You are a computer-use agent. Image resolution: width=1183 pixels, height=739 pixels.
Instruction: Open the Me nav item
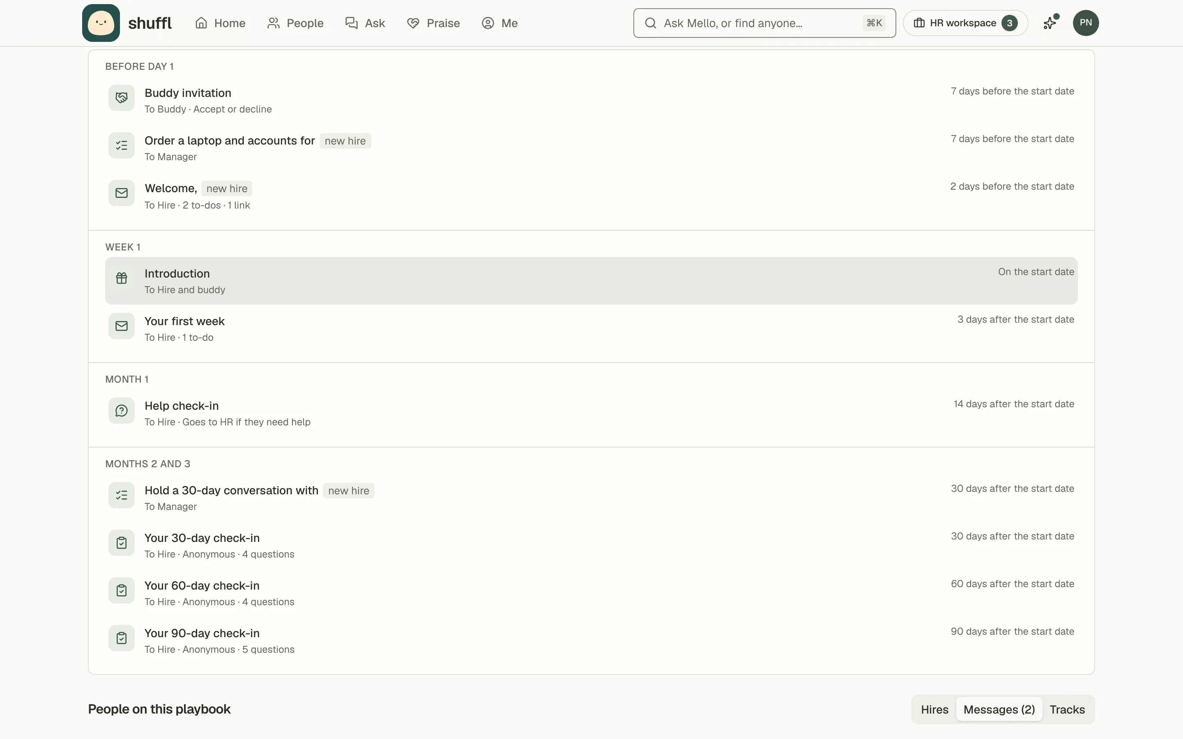click(499, 23)
